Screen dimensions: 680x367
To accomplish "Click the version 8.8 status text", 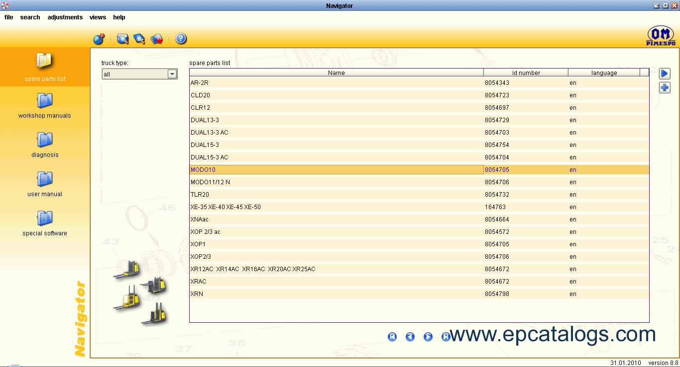I will (663, 363).
